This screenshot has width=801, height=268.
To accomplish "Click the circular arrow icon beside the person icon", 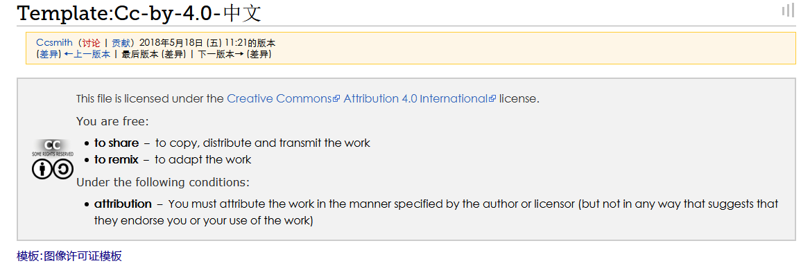I will 63,170.
